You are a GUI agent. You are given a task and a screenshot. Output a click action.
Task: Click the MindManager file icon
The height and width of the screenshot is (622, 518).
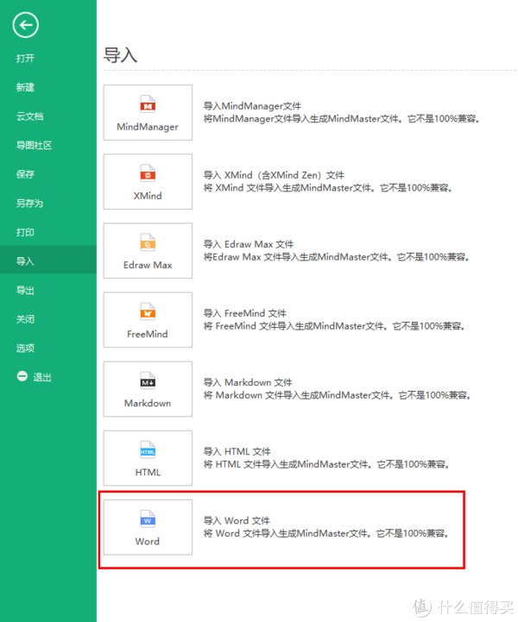coord(148,104)
